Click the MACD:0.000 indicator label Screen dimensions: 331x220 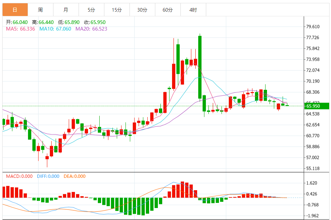[x=19, y=176]
